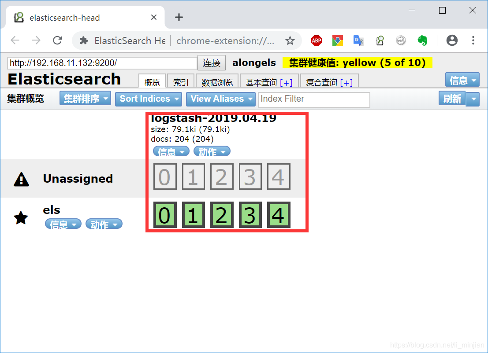Viewport: 488px width, 353px height.
Task: Click the master node star icon
Action: 21,217
